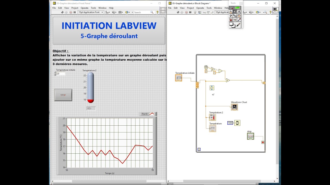Click Run arrow in Block Diagram toolbar

coord(178,12)
